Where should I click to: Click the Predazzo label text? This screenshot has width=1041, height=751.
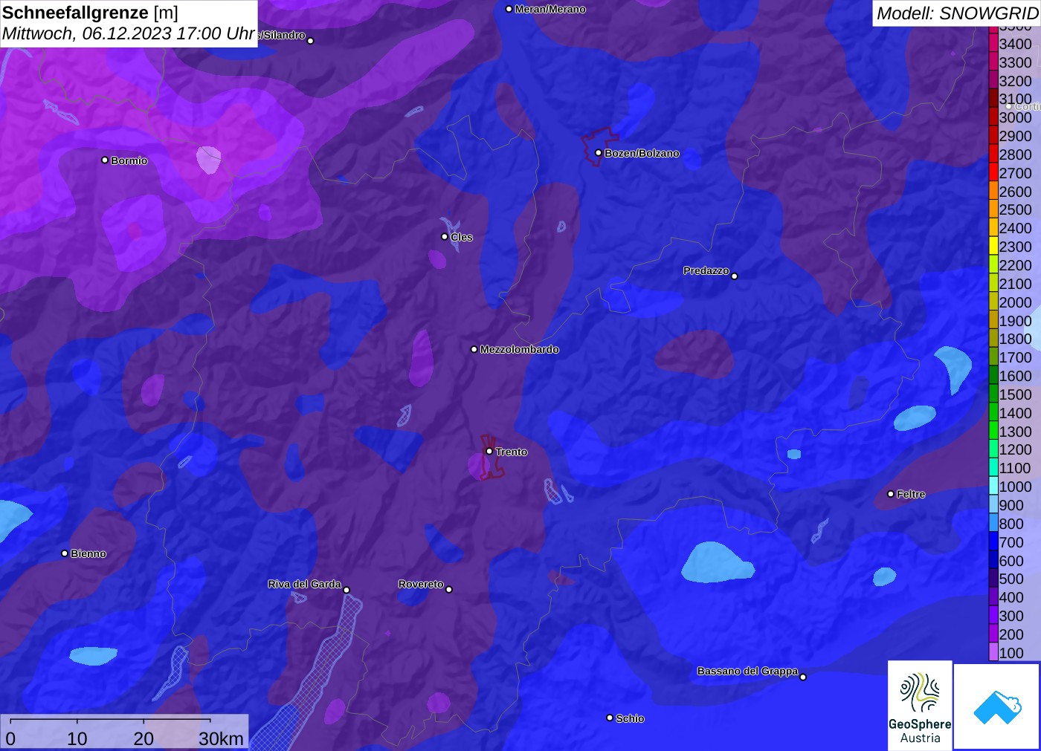point(706,270)
